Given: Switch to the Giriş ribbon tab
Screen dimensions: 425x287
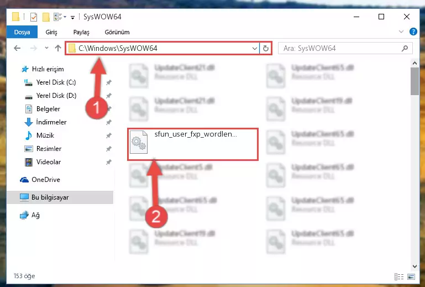Looking at the screenshot, I should 51,32.
